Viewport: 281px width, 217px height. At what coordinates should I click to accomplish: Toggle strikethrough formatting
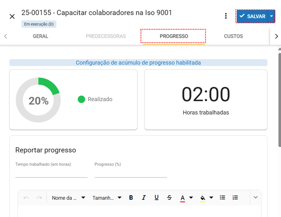(x=169, y=198)
